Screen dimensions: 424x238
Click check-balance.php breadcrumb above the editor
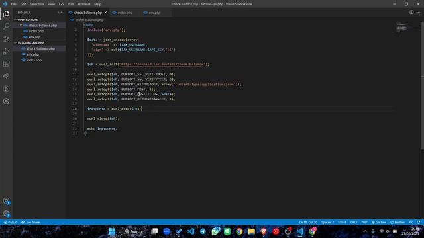(x=89, y=20)
